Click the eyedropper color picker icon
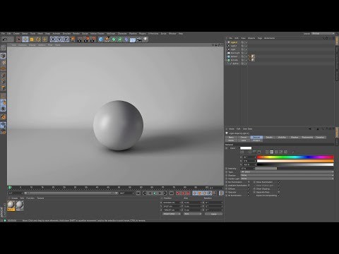Image resolution: width=339 pixels, height=254 pixels. pyautogui.click(x=293, y=152)
